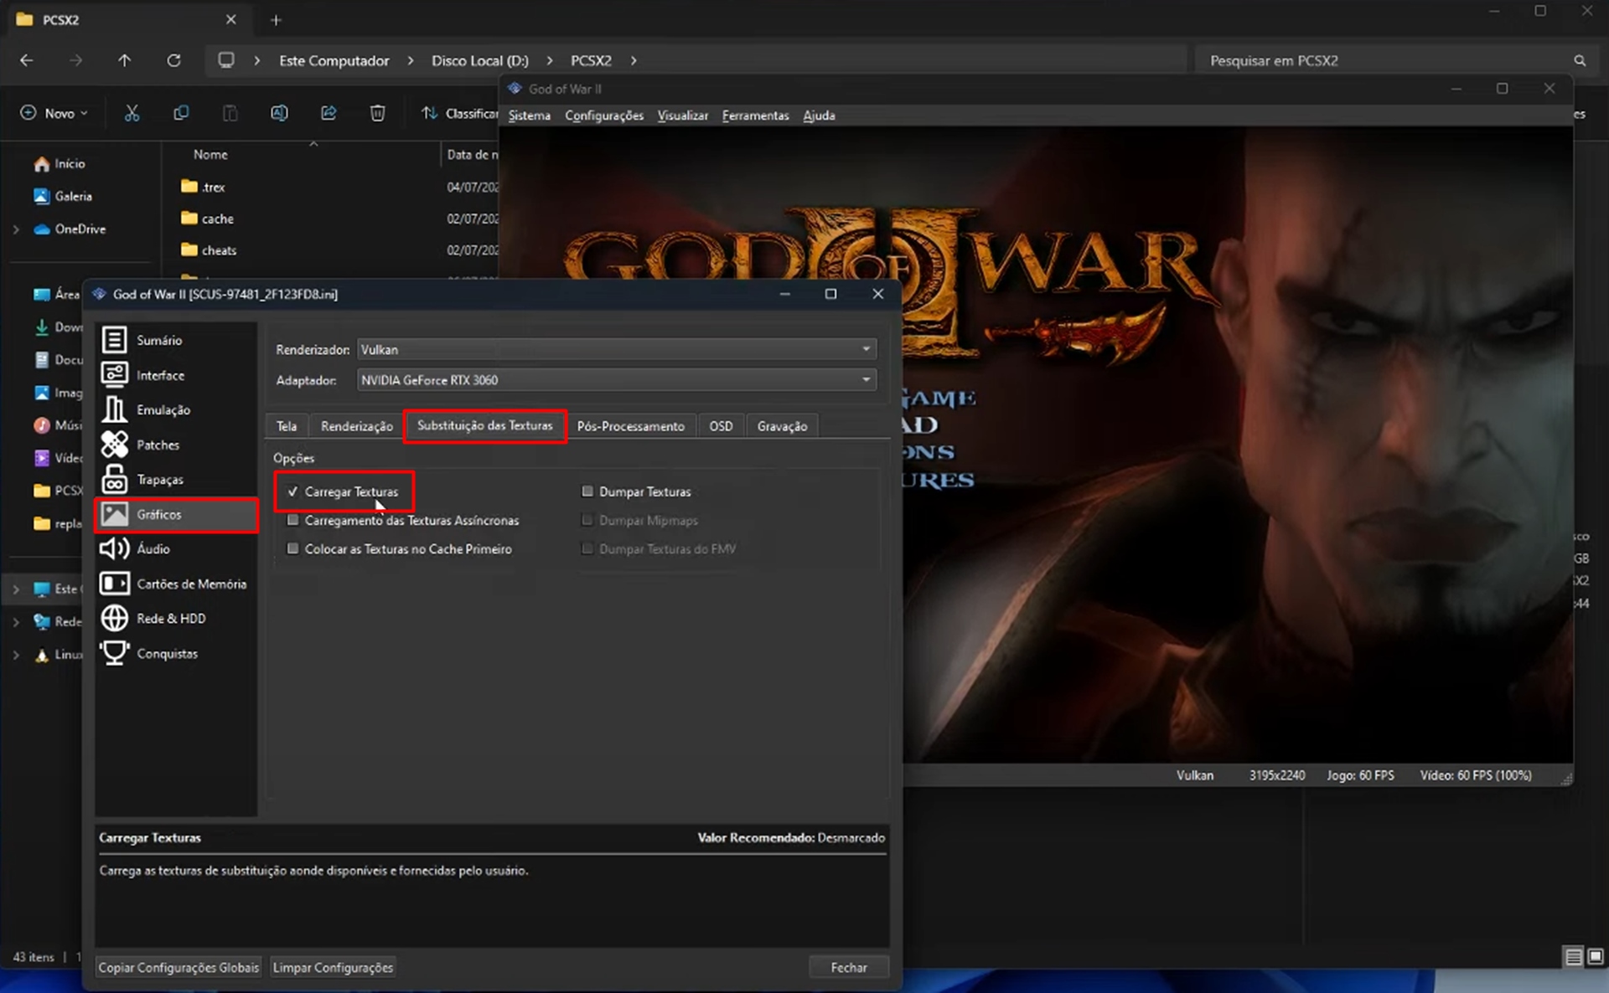Switch to the Pós-Processamento tab
1609x993 pixels.
[630, 426]
